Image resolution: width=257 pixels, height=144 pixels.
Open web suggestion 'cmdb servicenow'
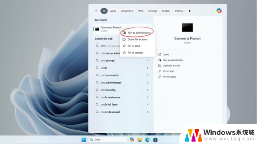pos(122,97)
